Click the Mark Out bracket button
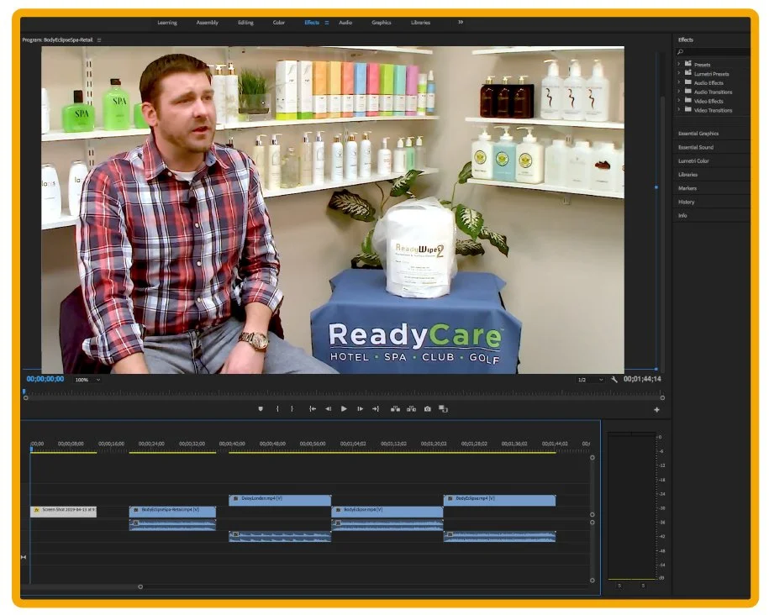Image resolution: width=769 pixels, height=615 pixels. 292,409
